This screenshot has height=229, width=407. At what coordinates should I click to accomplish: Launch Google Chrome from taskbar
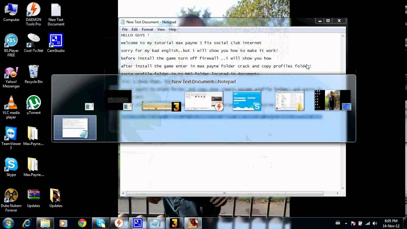pos(82,223)
